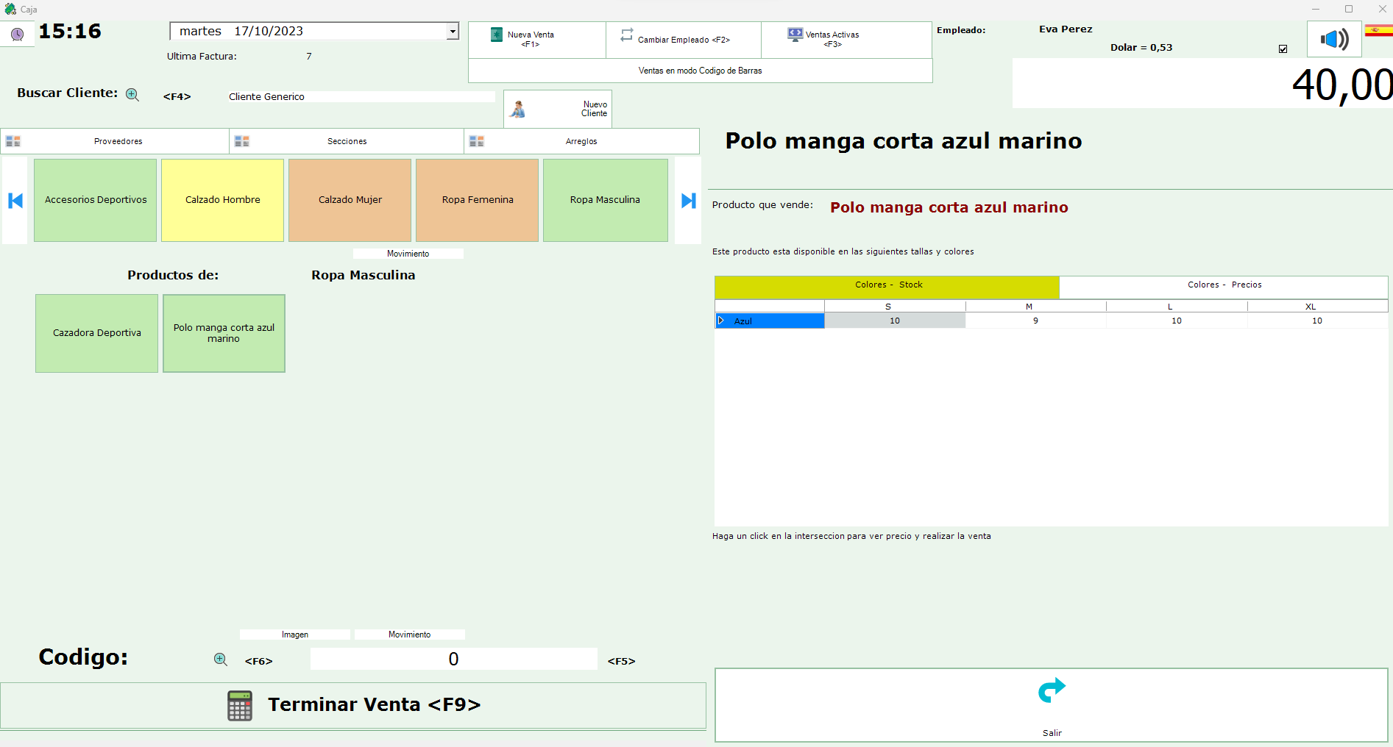Go to previous sections with left arrow
The image size is (1393, 747).
point(15,200)
